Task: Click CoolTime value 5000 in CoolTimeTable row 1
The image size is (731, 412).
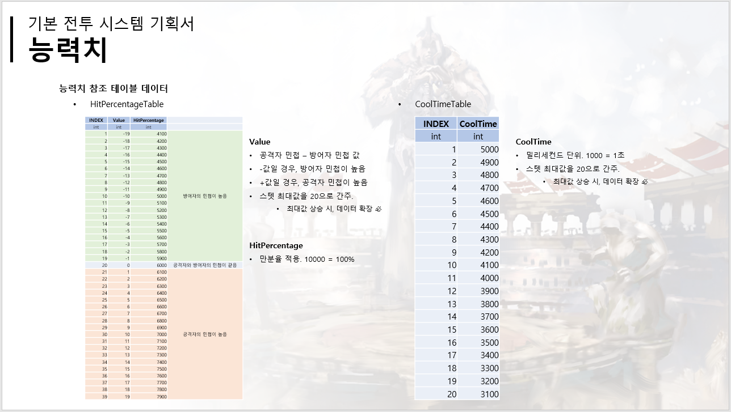Action: coord(478,150)
